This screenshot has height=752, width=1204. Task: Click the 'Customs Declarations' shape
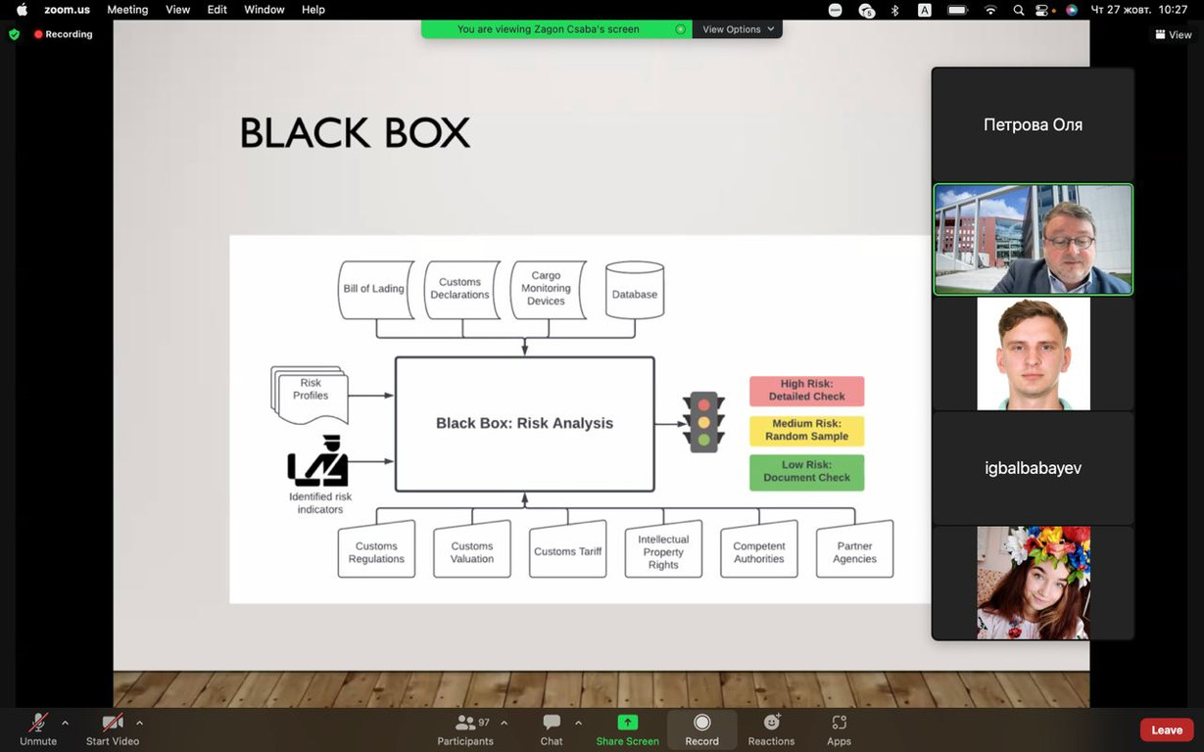[460, 290]
